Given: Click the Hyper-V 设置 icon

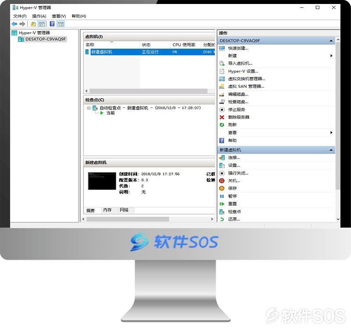Looking at the screenshot, I should click(222, 71).
